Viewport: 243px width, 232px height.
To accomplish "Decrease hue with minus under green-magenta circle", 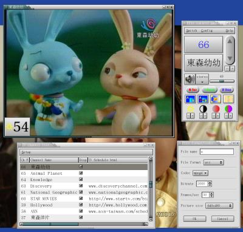I will [227, 116].
